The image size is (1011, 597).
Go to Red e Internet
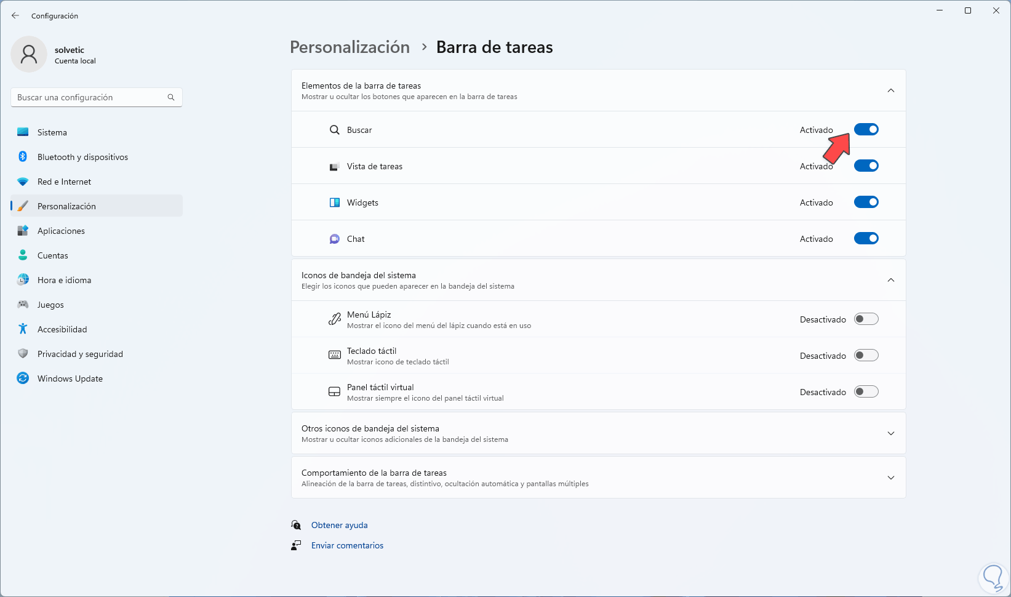point(64,182)
